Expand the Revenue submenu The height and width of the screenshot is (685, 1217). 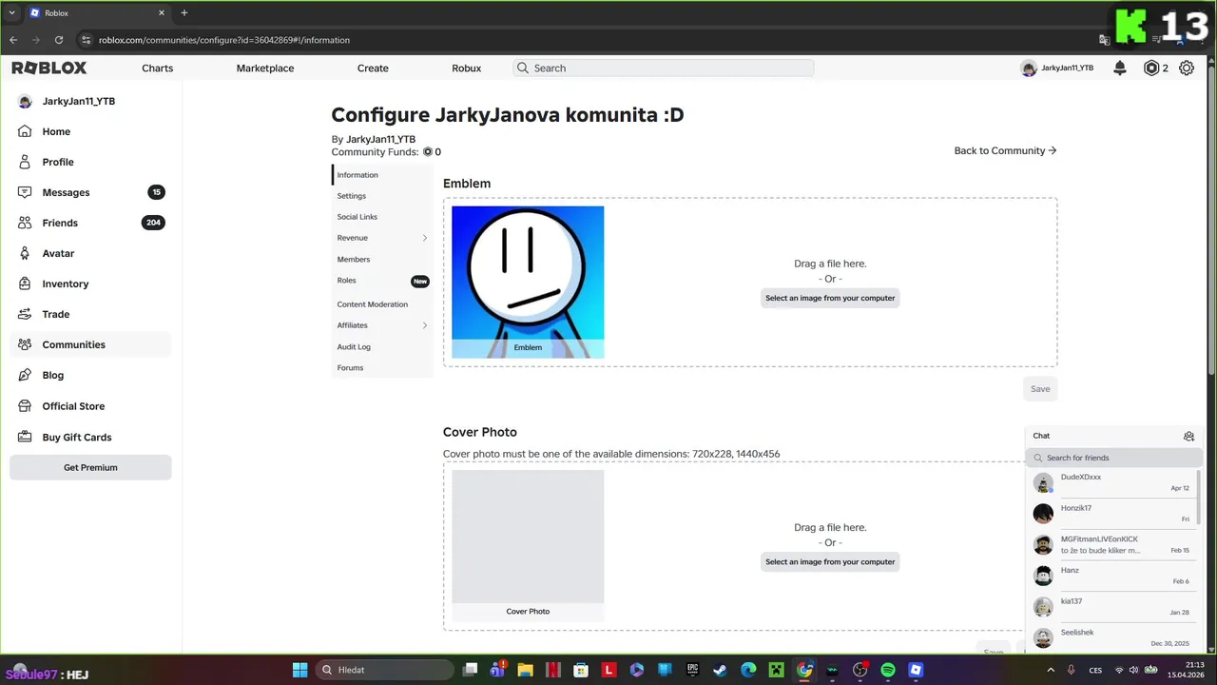(x=425, y=238)
